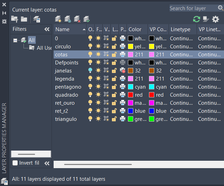The width and height of the screenshot is (224, 186).
Task: Toggle the lock on the pentagono layer
Action: (x=114, y=87)
